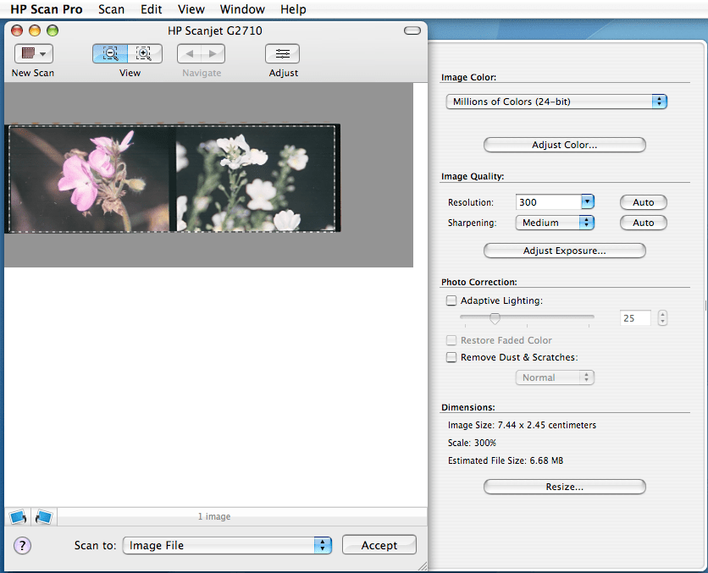The height and width of the screenshot is (573, 708).
Task: Zoom in using the View magnifier
Action: 144,53
